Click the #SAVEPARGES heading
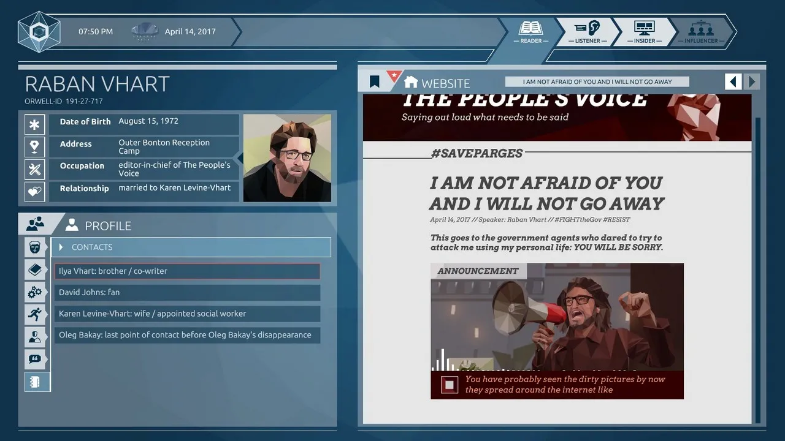The height and width of the screenshot is (441, 785). (477, 153)
